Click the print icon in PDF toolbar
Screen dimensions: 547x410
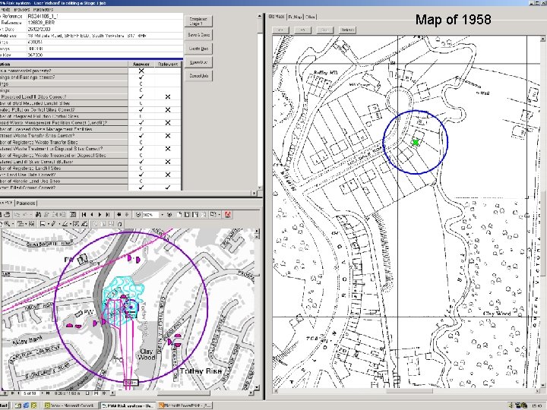coord(7,215)
